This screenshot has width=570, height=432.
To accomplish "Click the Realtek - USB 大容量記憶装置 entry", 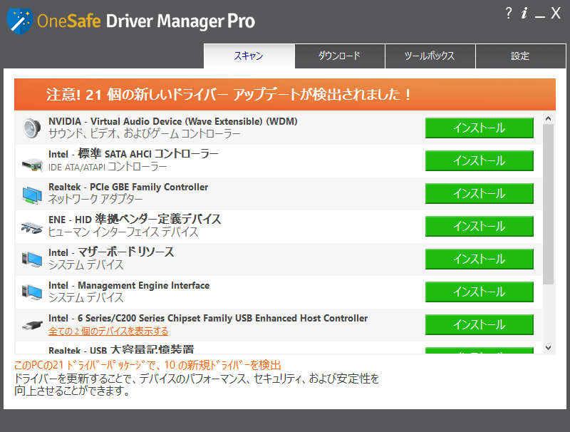I will point(121,350).
